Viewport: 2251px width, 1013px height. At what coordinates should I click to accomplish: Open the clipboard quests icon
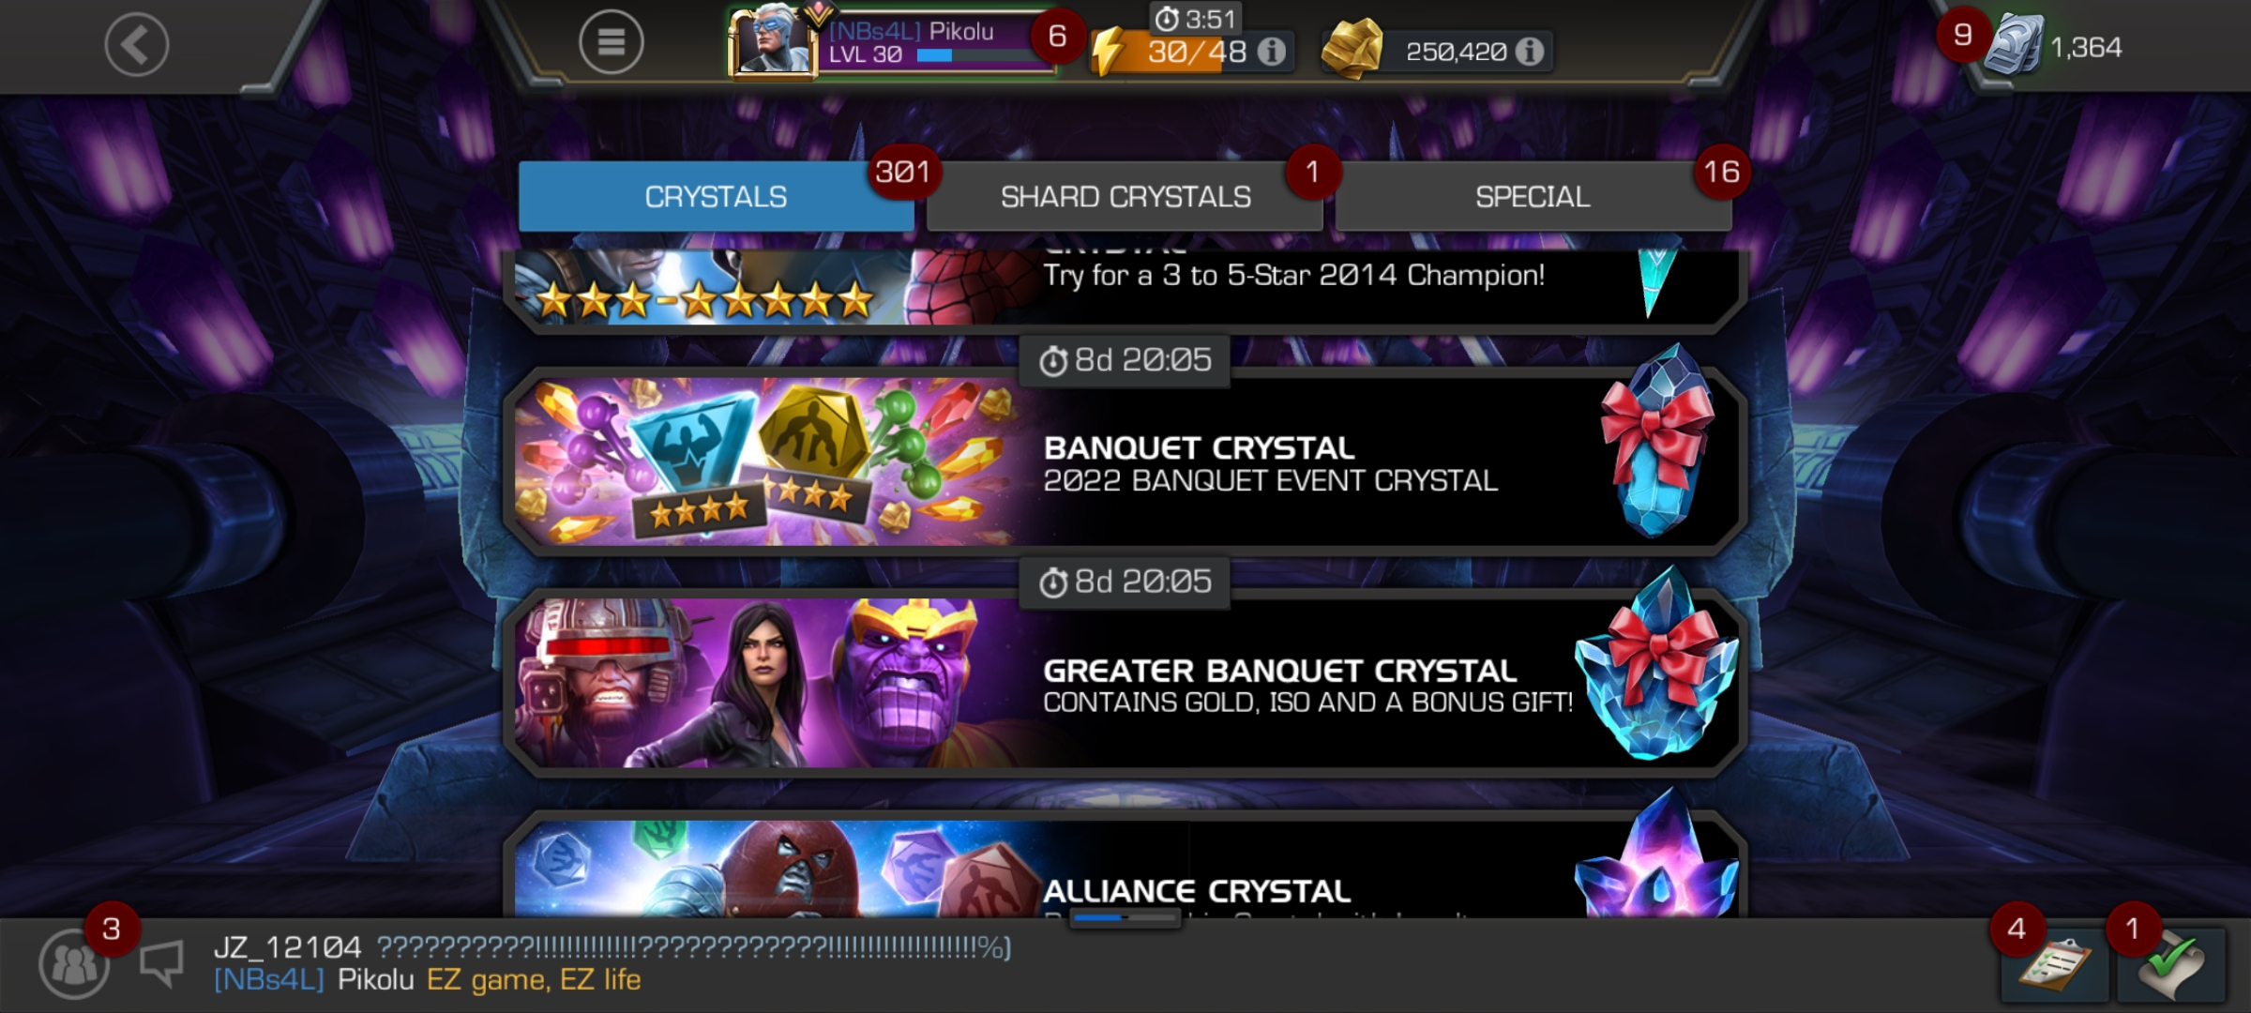click(x=2054, y=965)
